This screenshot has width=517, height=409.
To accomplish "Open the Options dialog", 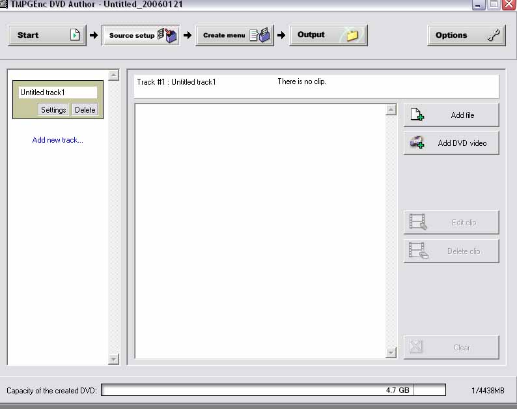I will pos(466,35).
